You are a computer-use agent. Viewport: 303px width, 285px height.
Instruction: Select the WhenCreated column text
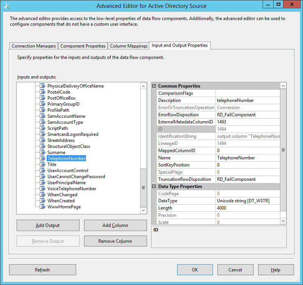(x=61, y=201)
